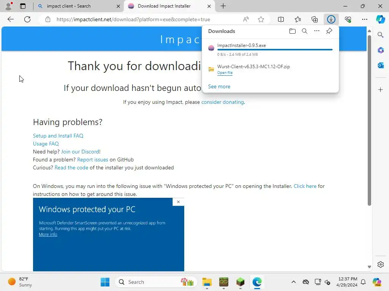The image size is (389, 291).
Task: Open downloads folder icon in panel
Action: [293, 31]
